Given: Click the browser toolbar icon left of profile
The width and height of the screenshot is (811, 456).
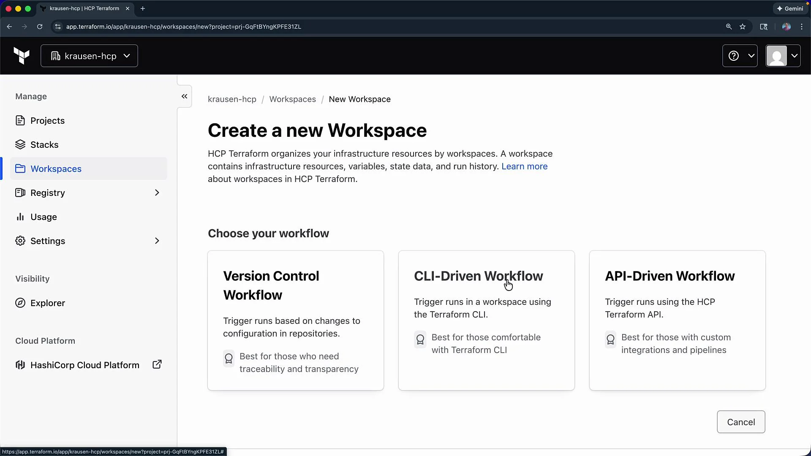Looking at the screenshot, I should [764, 27].
